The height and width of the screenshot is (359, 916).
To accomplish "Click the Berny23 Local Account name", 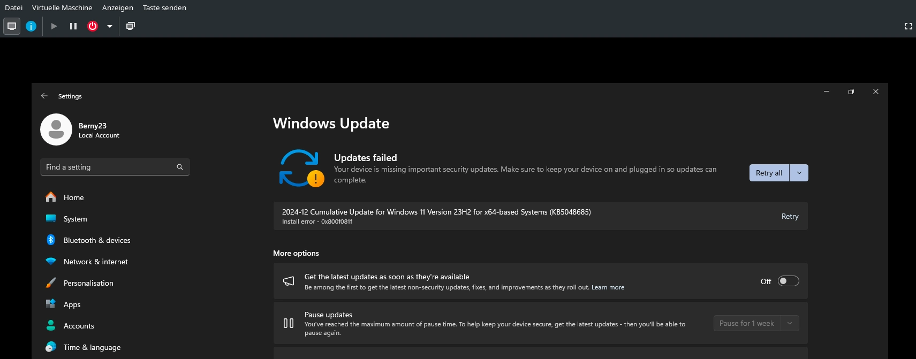I will pyautogui.click(x=99, y=130).
